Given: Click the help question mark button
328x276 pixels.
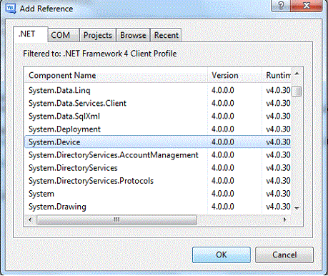Looking at the screenshot, I should click(281, 5).
